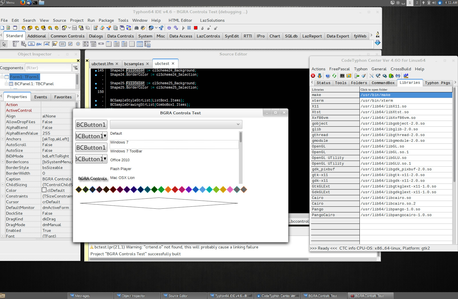Select the TActionList component in the palette
The width and height of the screenshot is (458, 299).
coord(147,44)
